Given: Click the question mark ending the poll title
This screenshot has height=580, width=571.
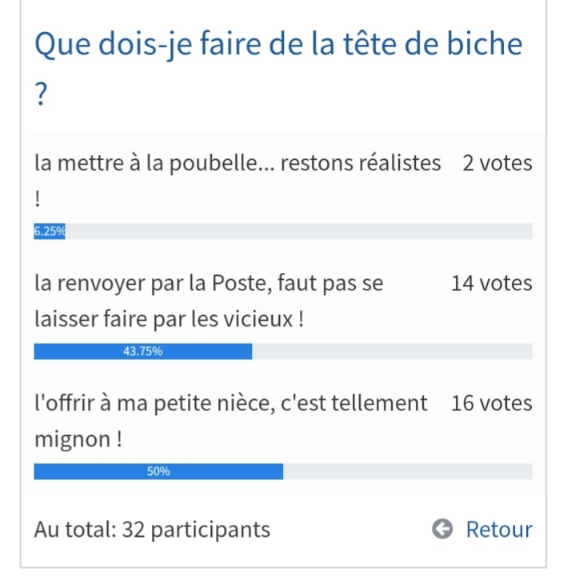Looking at the screenshot, I should [42, 95].
